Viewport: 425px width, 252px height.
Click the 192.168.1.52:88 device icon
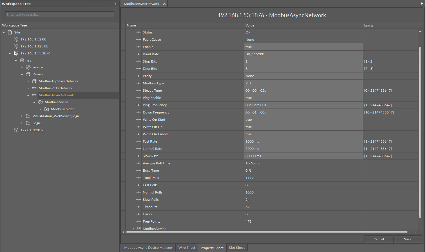pos(16,39)
